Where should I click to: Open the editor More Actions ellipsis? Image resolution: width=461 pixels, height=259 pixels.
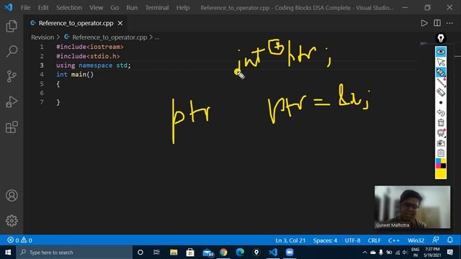449,23
